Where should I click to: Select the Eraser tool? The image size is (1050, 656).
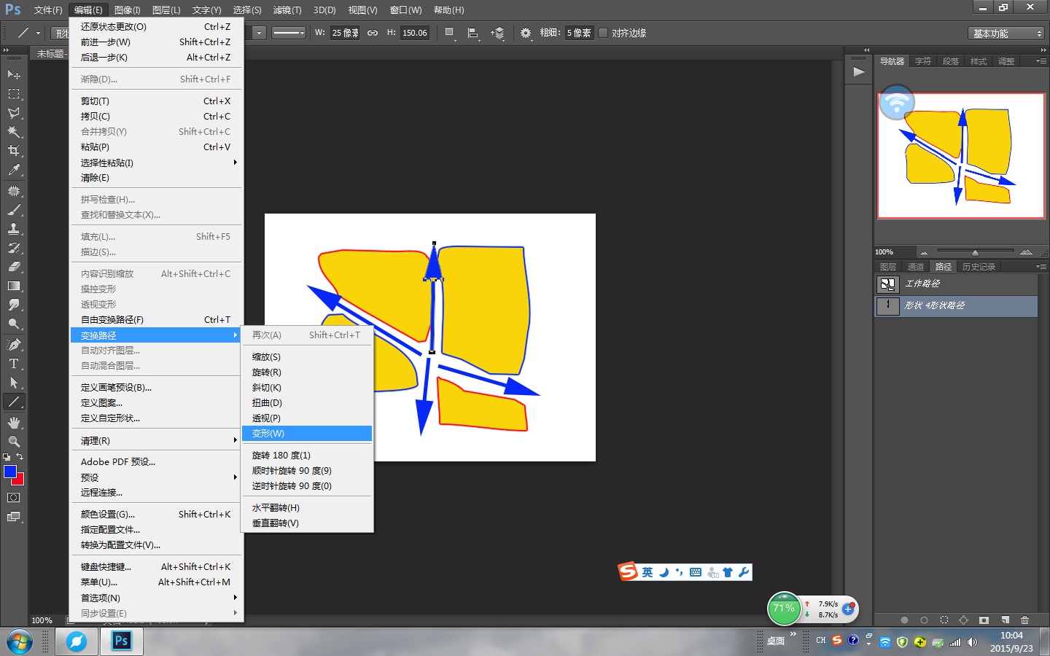point(14,267)
